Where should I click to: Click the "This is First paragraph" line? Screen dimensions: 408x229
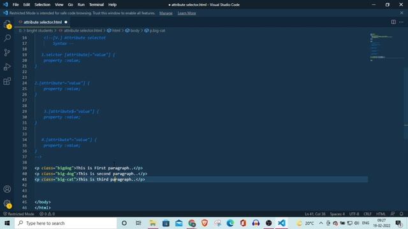[89, 168]
